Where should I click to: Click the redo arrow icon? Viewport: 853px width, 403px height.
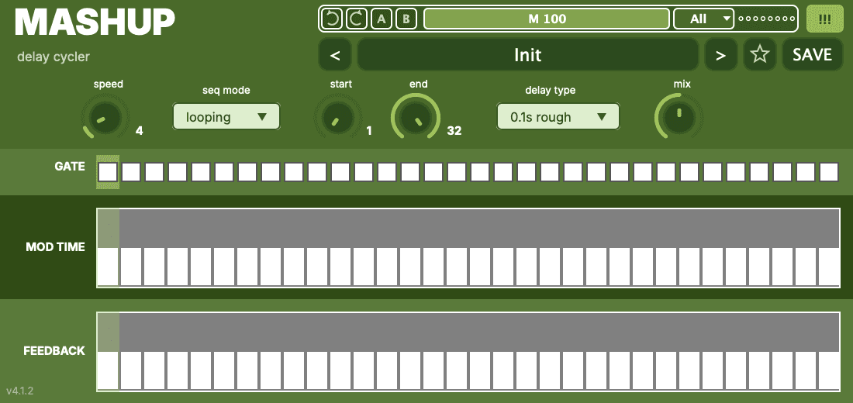(x=357, y=19)
